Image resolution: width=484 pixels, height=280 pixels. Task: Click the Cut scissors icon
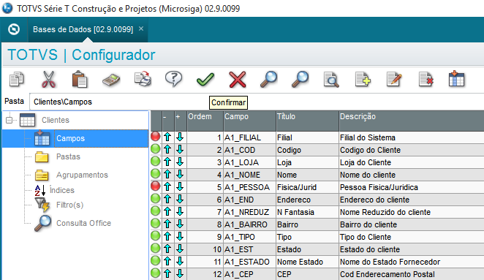(x=48, y=80)
